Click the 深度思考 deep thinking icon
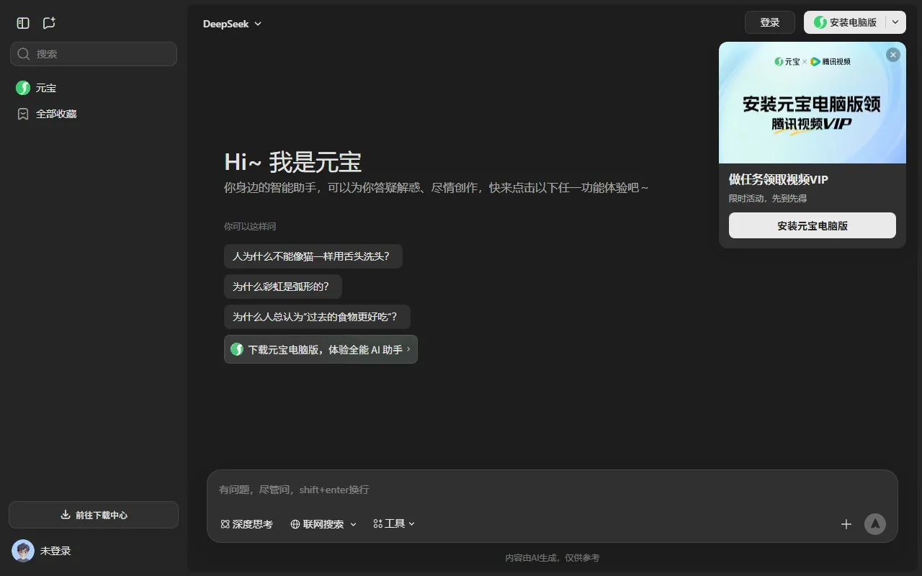Viewport: 922px width, 576px height. click(224, 524)
